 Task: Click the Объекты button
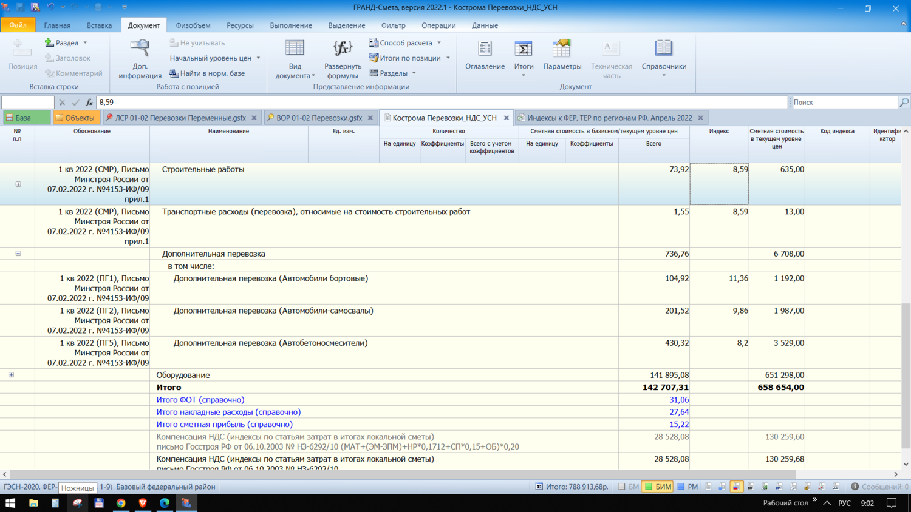click(75, 118)
